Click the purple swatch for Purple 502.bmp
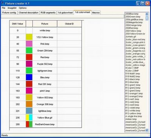This screenshot has width=151, height=138. [x=29, y=64]
